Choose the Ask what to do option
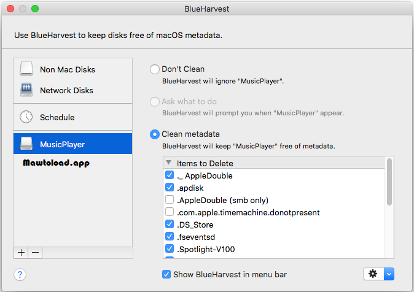 154,102
